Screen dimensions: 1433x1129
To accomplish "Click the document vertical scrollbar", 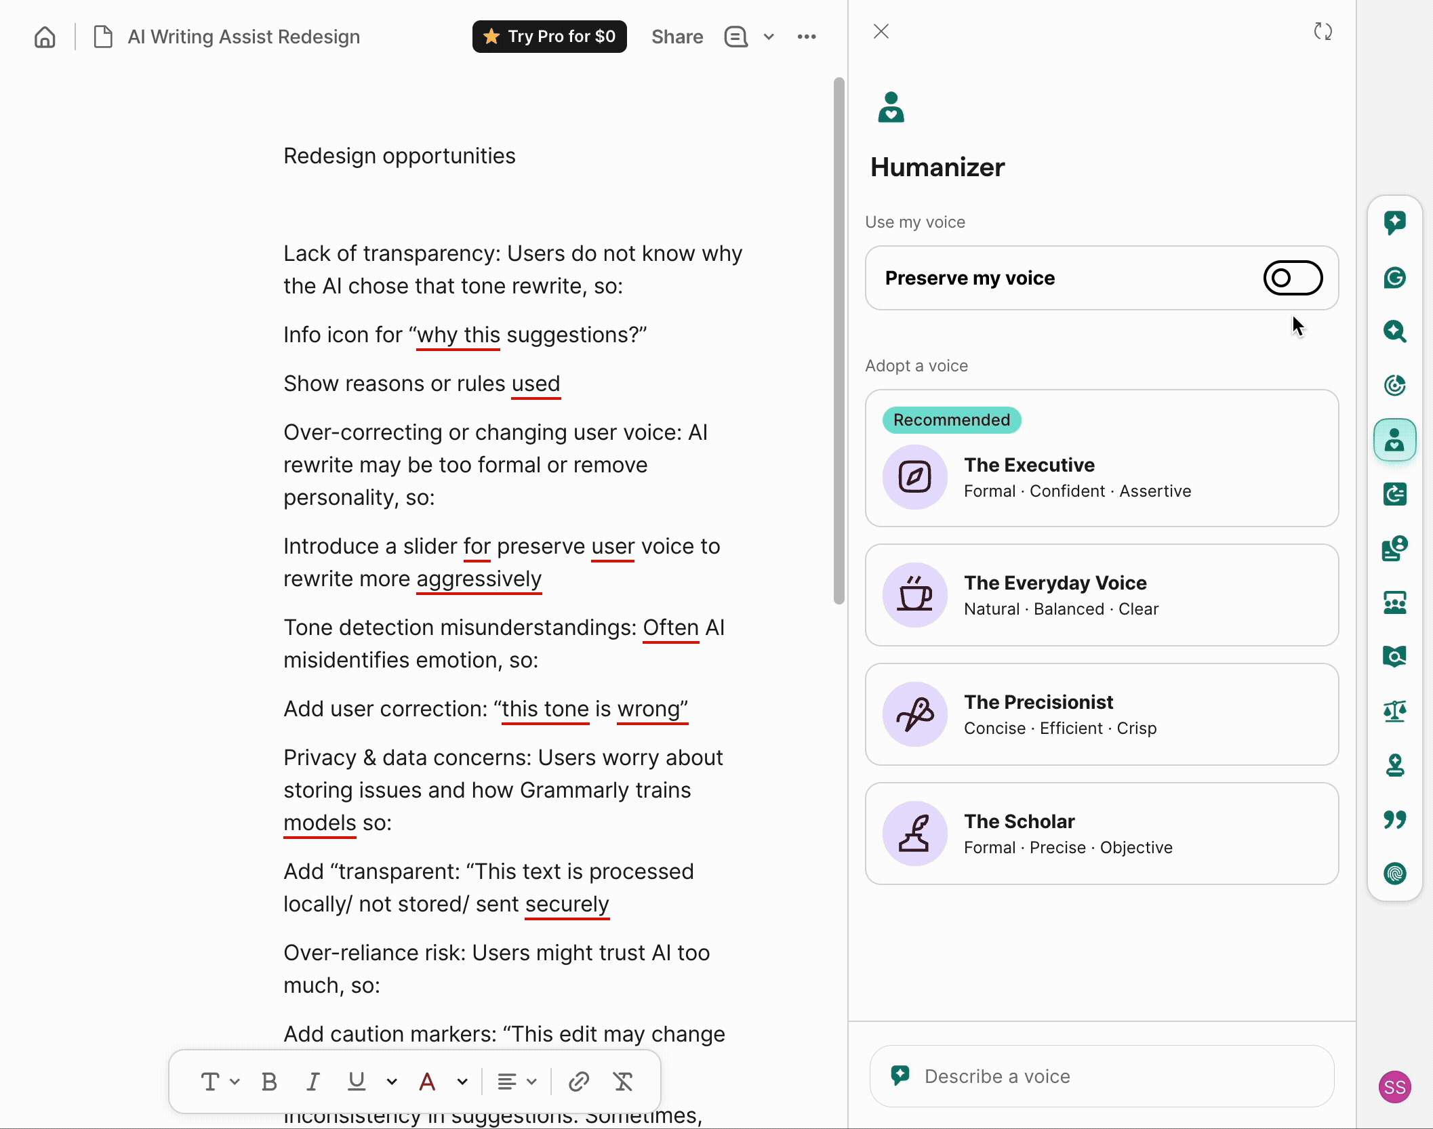I will pyautogui.click(x=839, y=341).
